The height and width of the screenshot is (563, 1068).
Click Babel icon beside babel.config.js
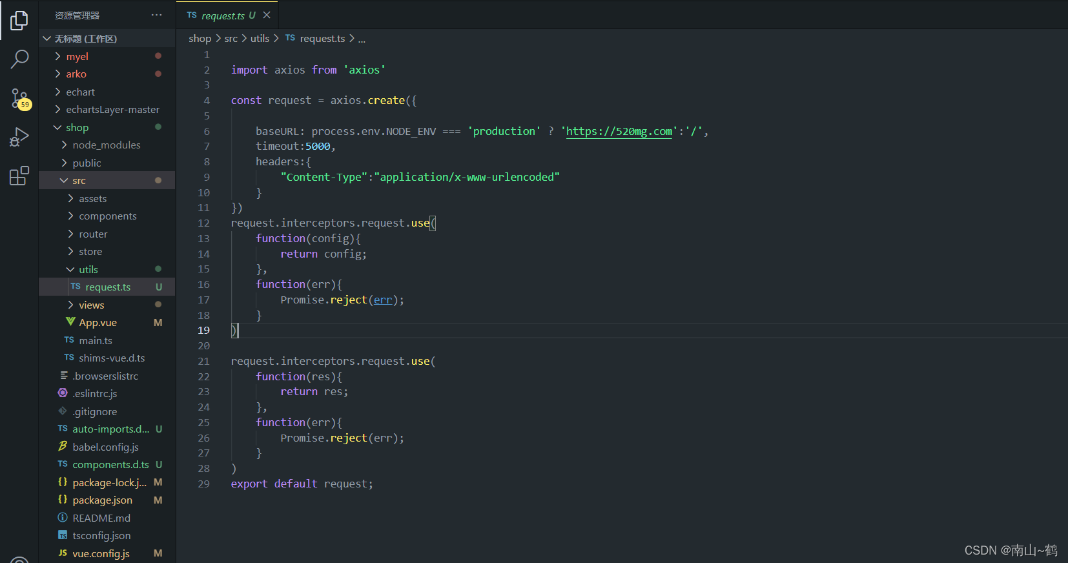click(x=63, y=446)
